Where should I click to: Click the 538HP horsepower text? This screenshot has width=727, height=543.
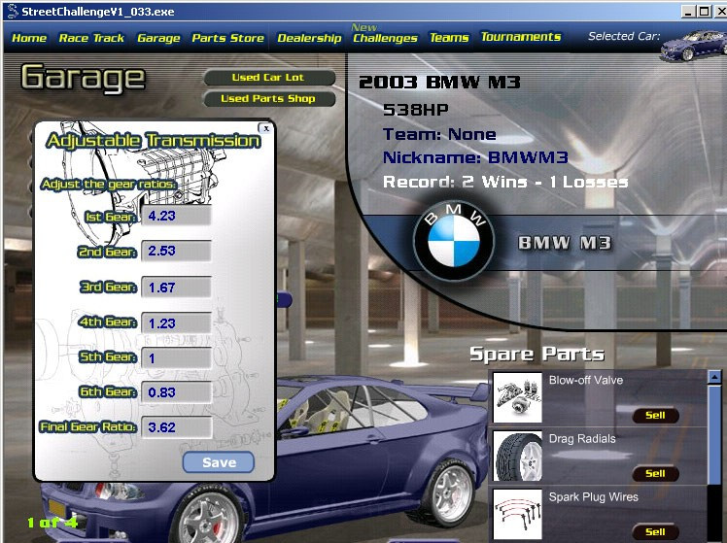[415, 110]
